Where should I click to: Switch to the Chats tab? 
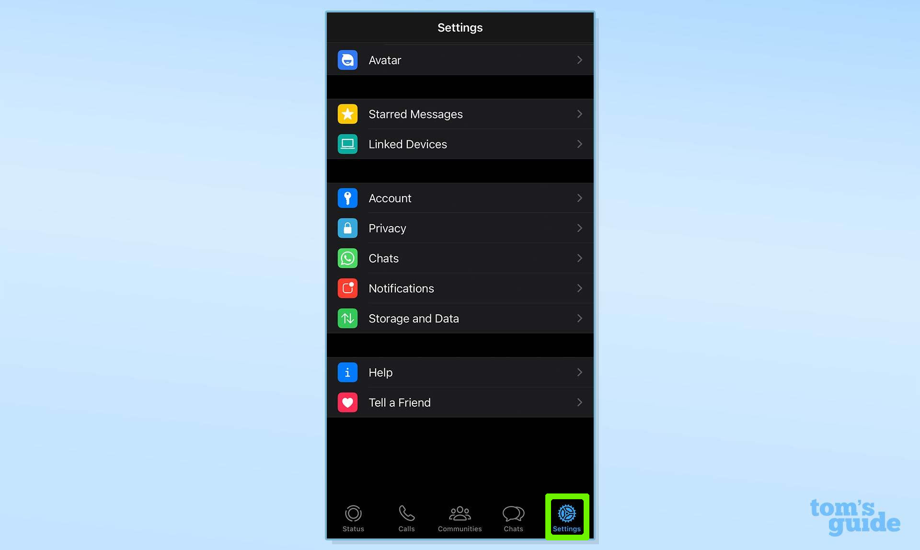[513, 517]
